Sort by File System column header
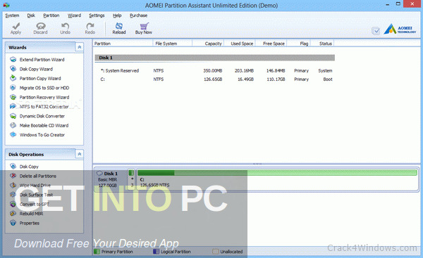Viewport: 423px width, 258px height. [x=173, y=44]
